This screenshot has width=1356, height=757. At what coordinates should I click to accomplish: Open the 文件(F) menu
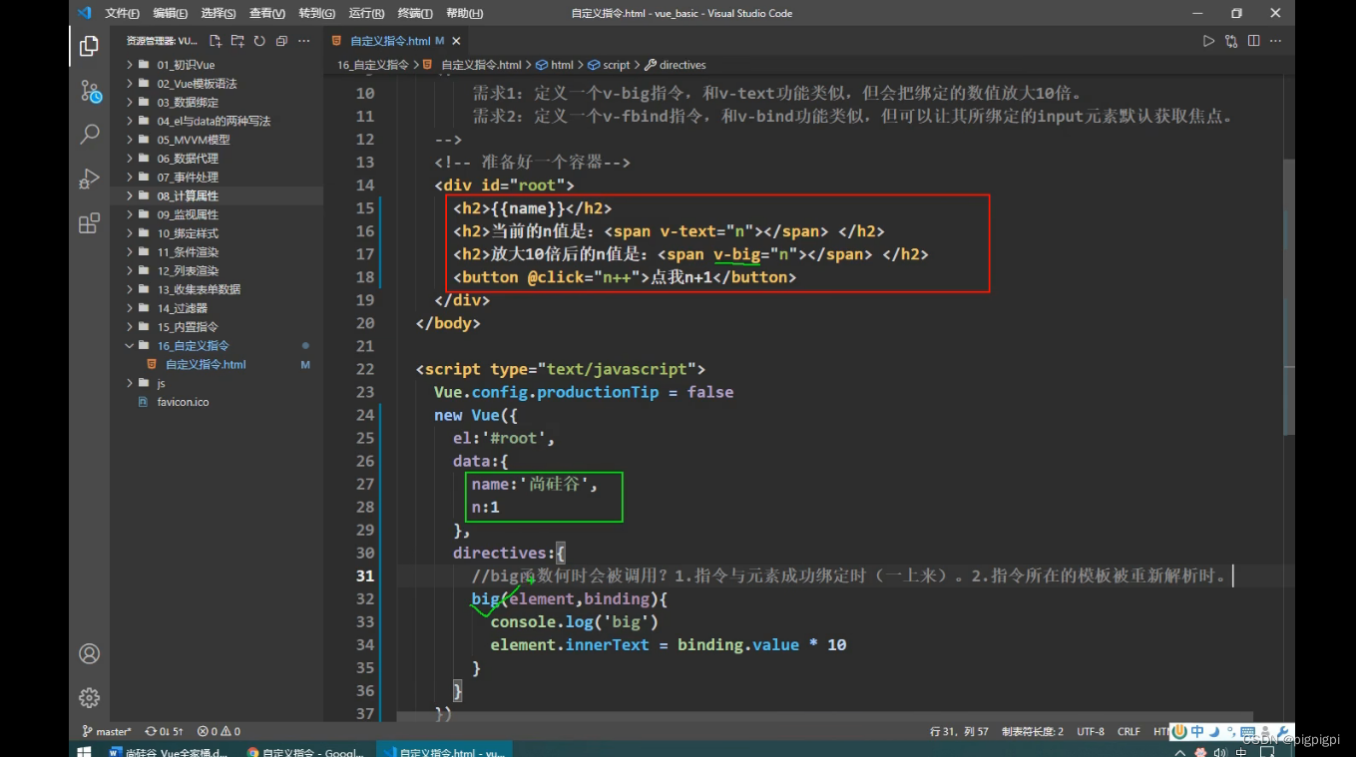(122, 13)
